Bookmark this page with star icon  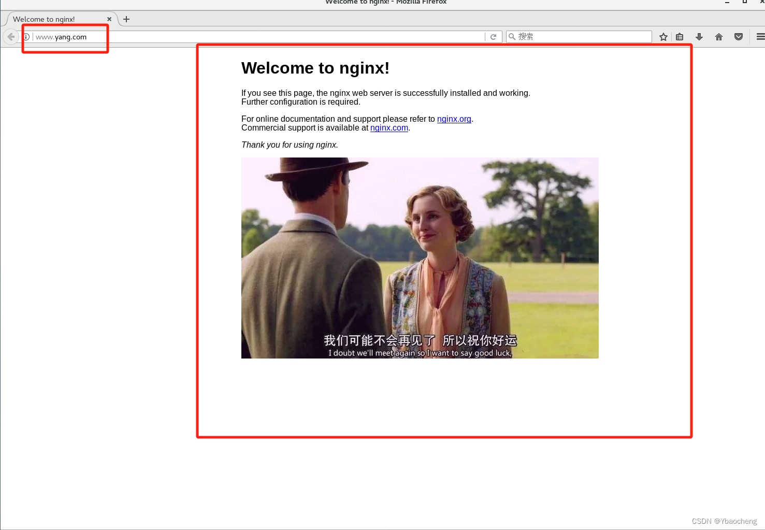pos(663,37)
